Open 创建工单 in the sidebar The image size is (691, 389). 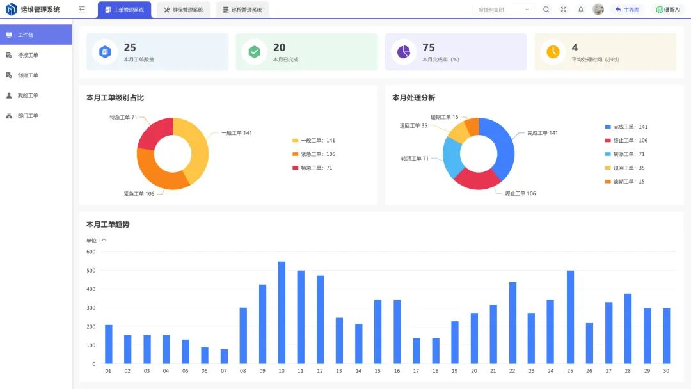click(36, 75)
